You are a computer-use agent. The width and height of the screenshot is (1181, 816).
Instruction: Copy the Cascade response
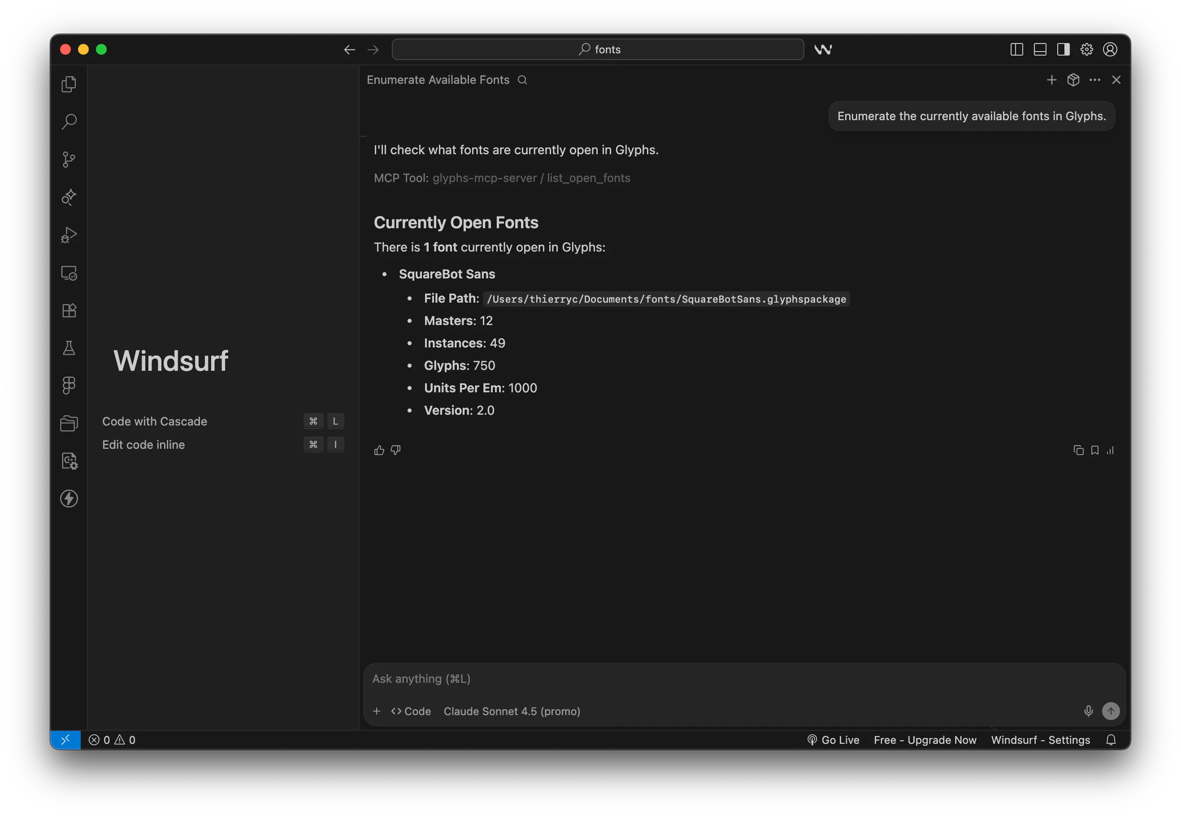click(1078, 451)
